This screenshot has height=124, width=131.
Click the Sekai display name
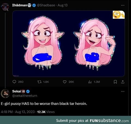coord(17,91)
